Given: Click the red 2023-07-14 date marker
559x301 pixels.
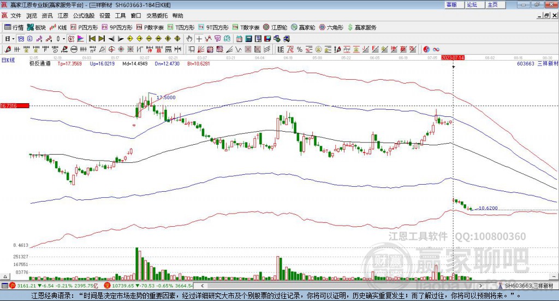Looking at the screenshot, I should 453,57.
